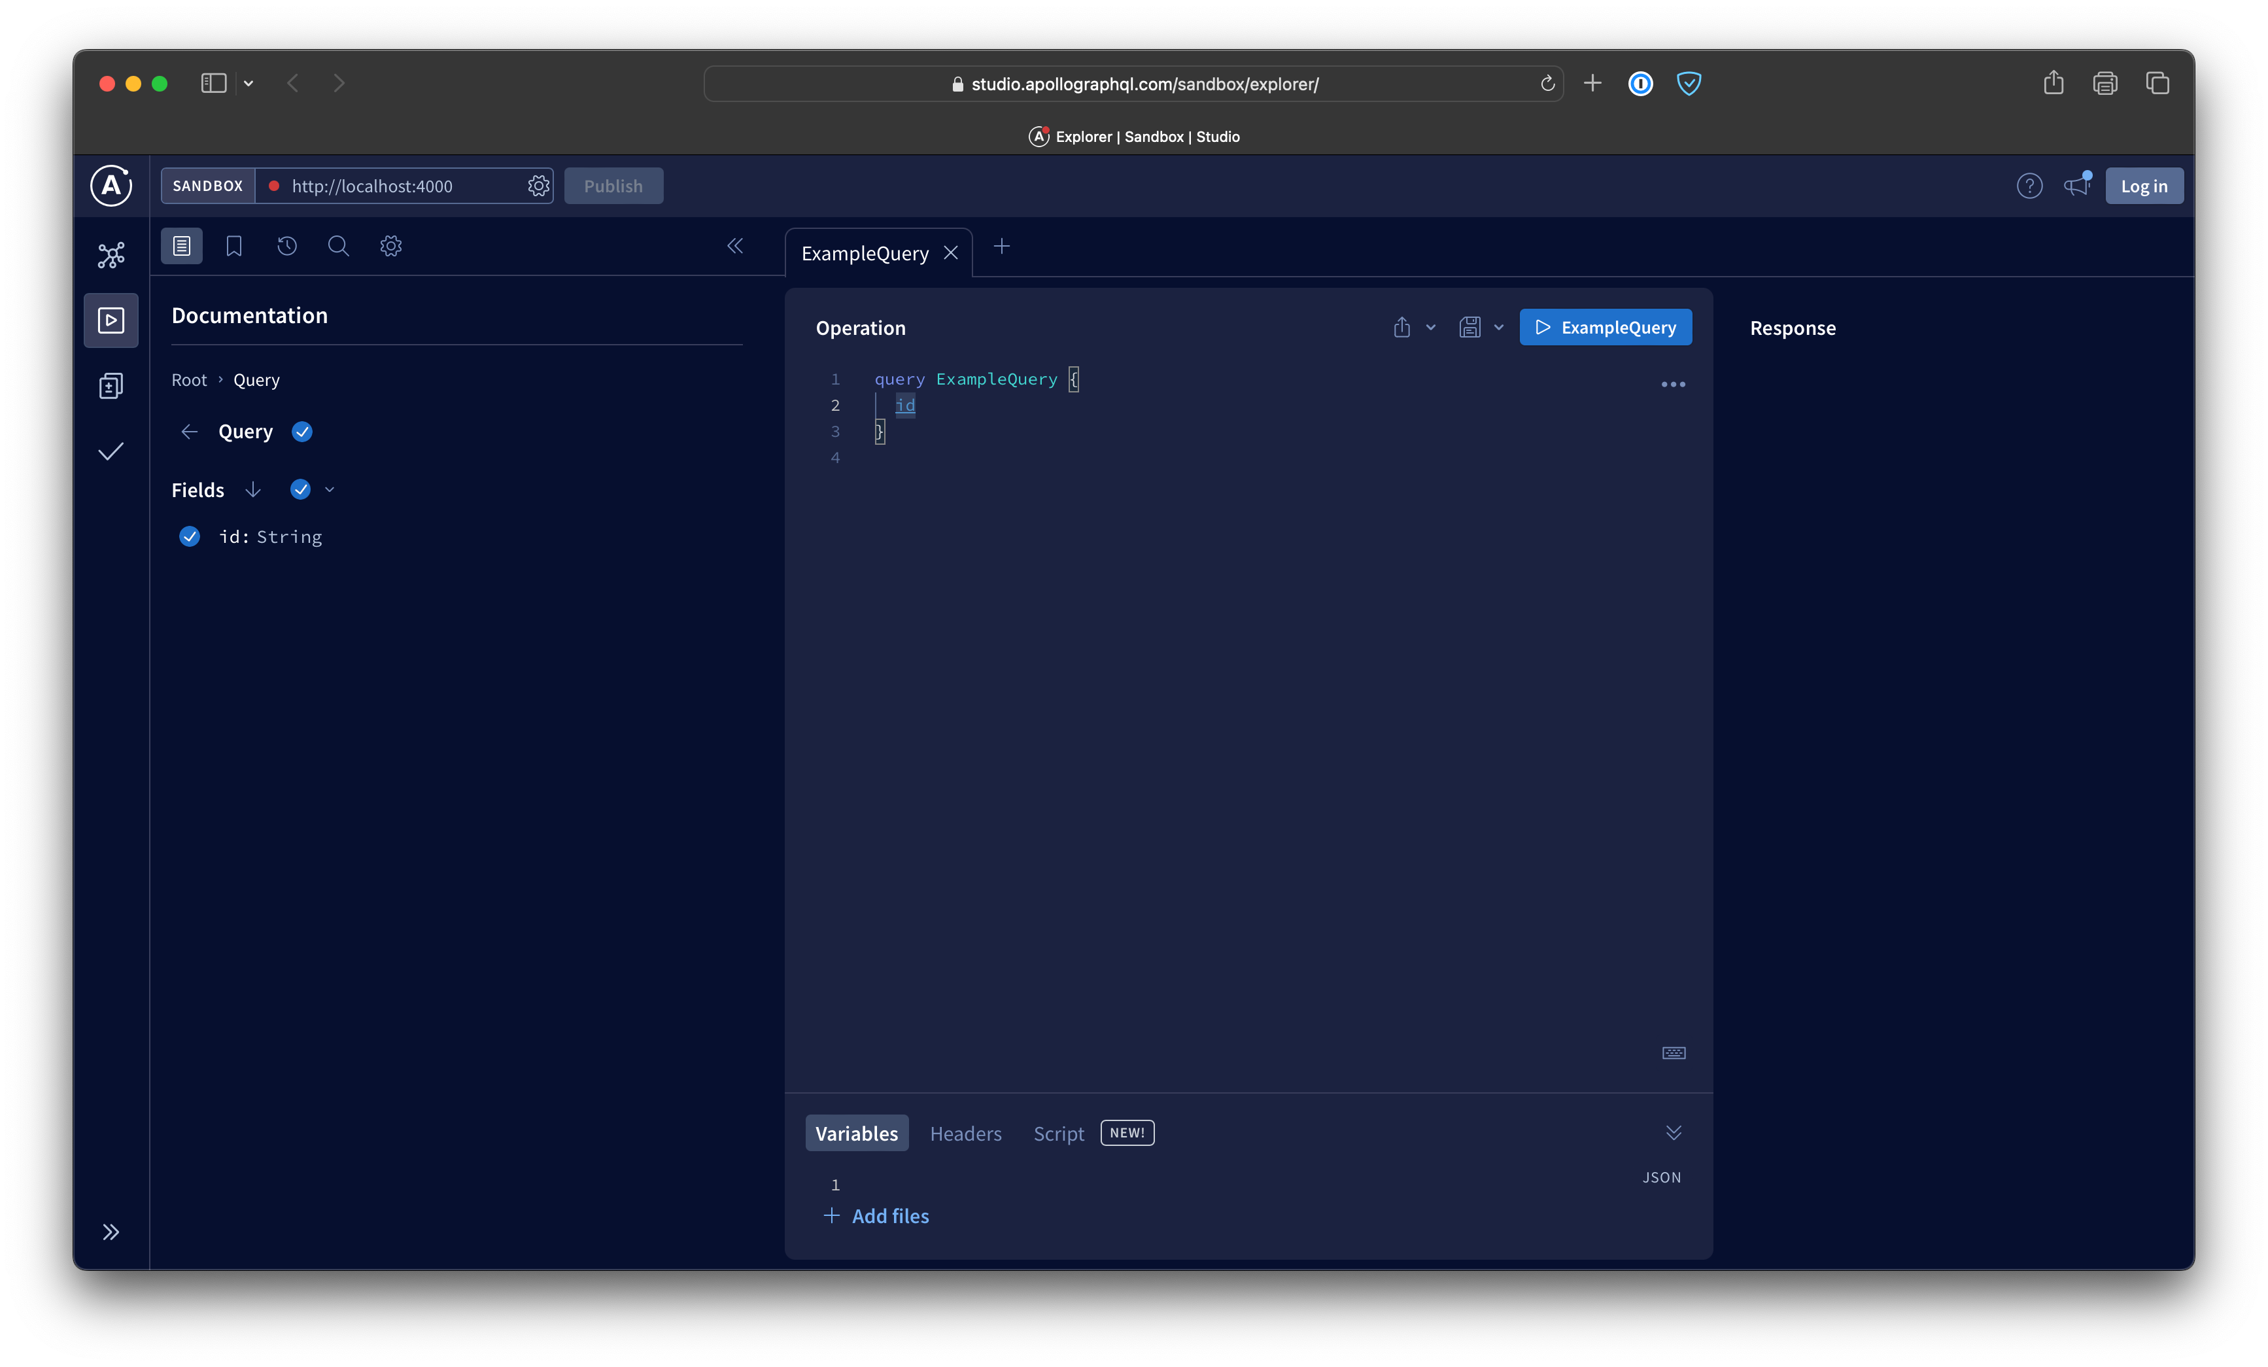Click the id field in the query editor
The height and width of the screenshot is (1367, 2268).
pyautogui.click(x=906, y=405)
